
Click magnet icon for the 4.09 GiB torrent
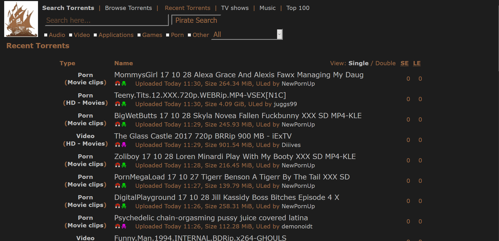[x=117, y=104]
